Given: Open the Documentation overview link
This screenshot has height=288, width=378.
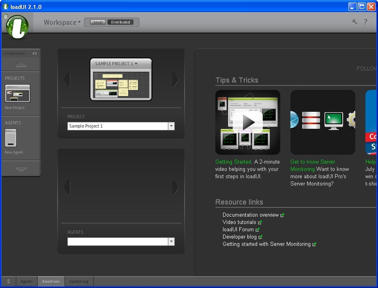Looking at the screenshot, I should 251,215.
